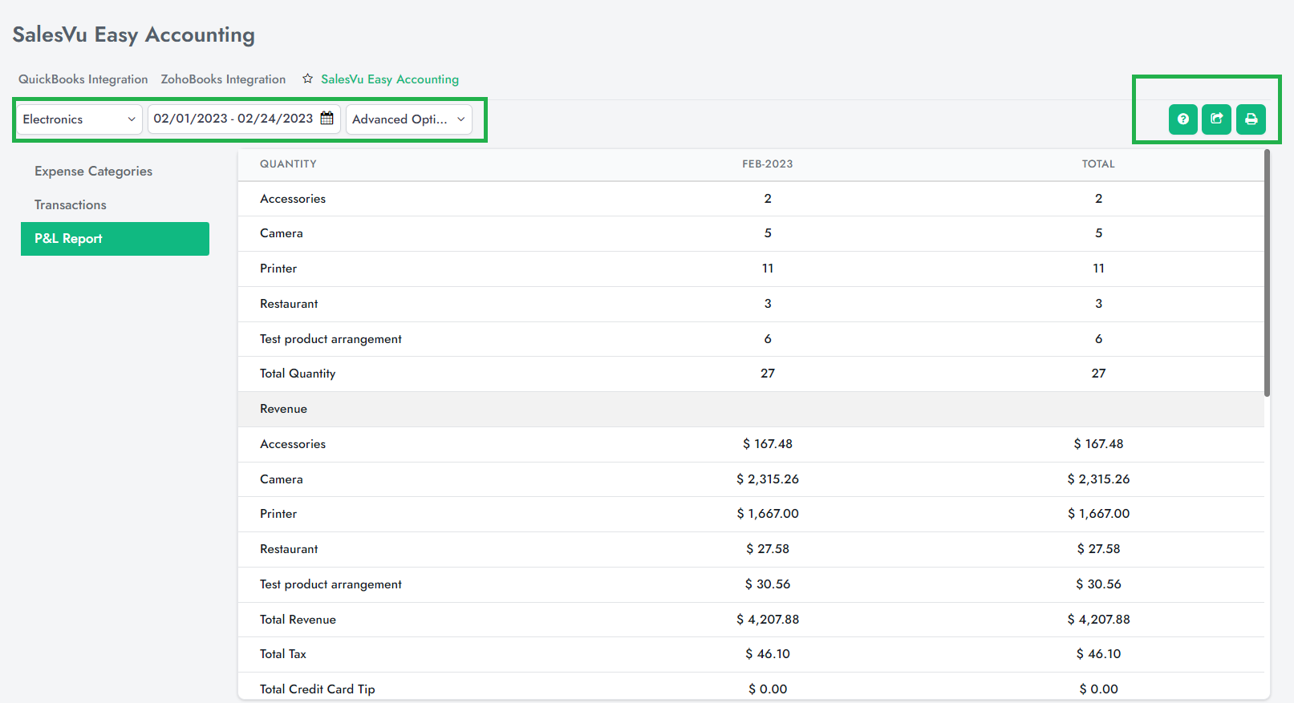Click TOTAL column Accessories revenue $ 167.48

pyautogui.click(x=1098, y=444)
